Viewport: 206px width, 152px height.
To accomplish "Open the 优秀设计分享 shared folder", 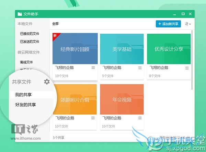I will click(169, 49).
